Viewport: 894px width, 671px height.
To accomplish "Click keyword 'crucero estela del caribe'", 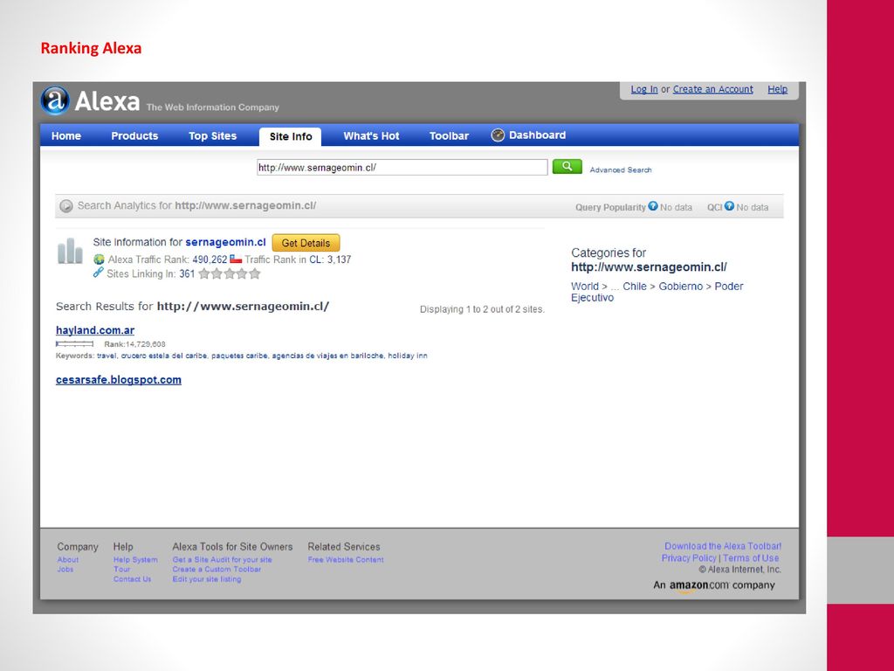I will click(x=163, y=356).
